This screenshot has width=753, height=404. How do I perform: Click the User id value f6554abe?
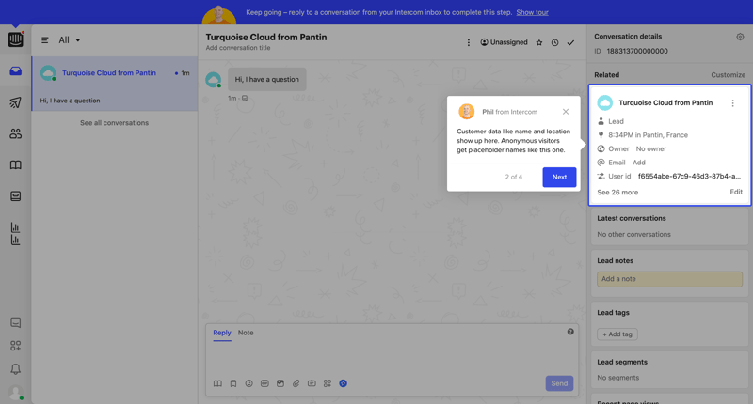point(689,177)
